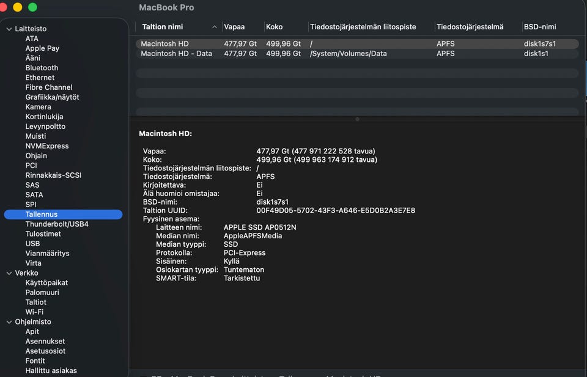The image size is (587, 377).
Task: Open Thunderbolt/USB4 entry
Action: (x=57, y=224)
